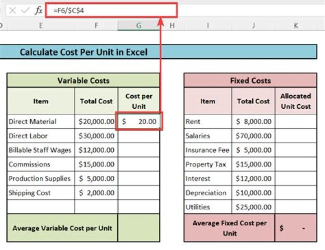Select Total Cost header in Fixed Costs table

click(x=253, y=101)
